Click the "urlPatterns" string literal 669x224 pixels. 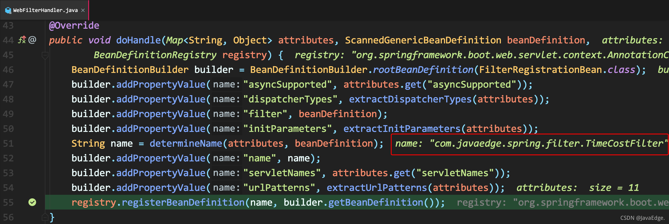279,188
